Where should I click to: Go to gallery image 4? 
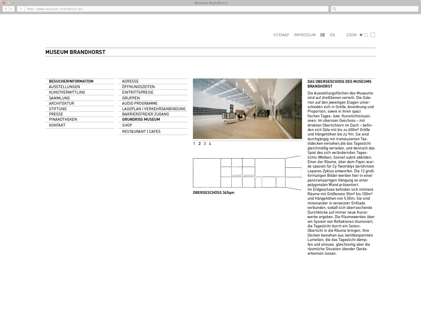210,144
